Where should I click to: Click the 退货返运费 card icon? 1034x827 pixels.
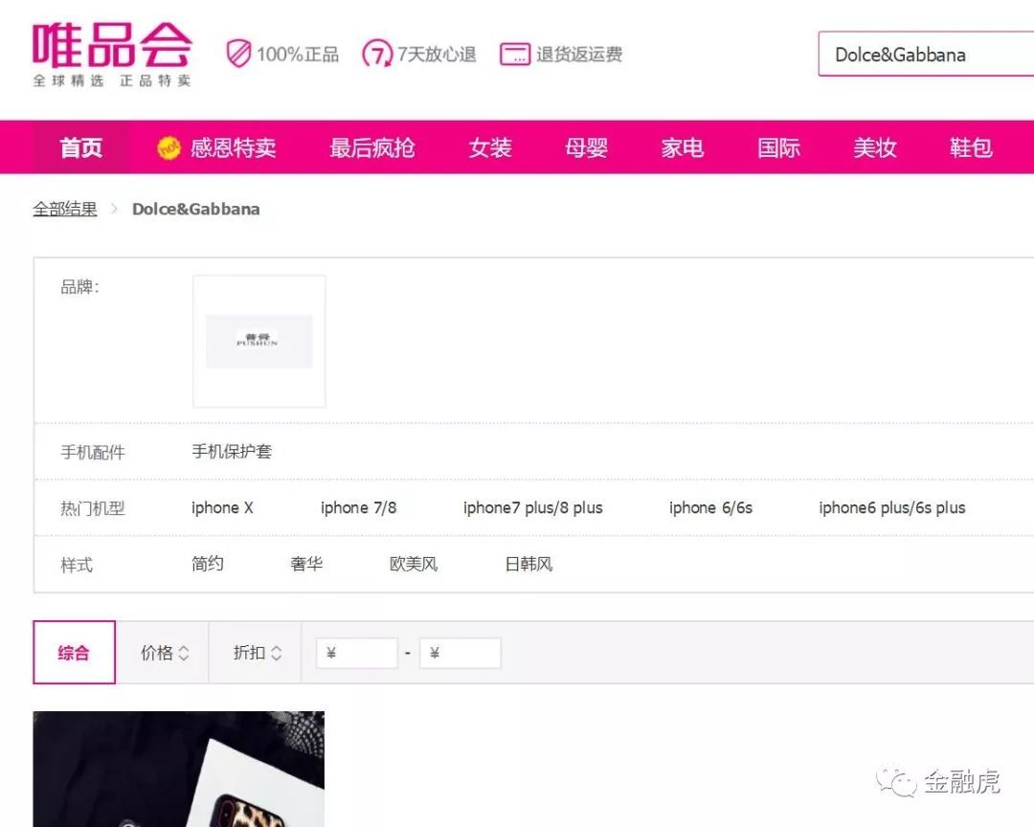click(x=515, y=55)
